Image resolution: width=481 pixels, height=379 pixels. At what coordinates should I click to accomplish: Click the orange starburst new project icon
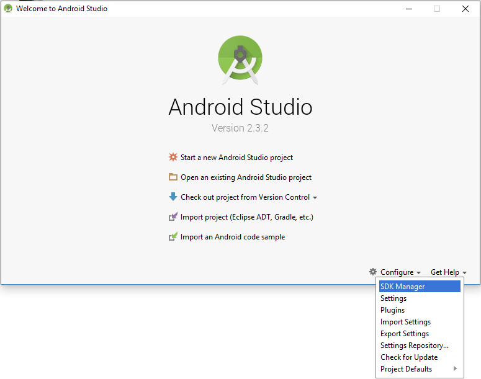173,157
